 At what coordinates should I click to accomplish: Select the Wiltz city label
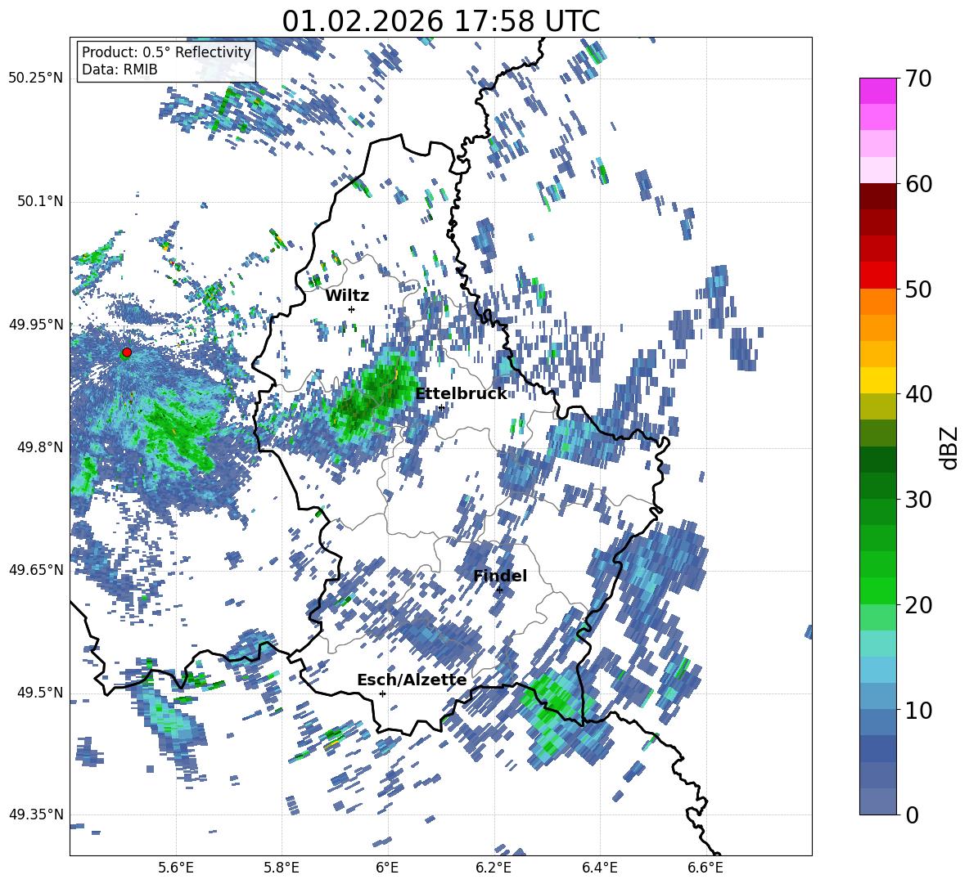click(347, 296)
